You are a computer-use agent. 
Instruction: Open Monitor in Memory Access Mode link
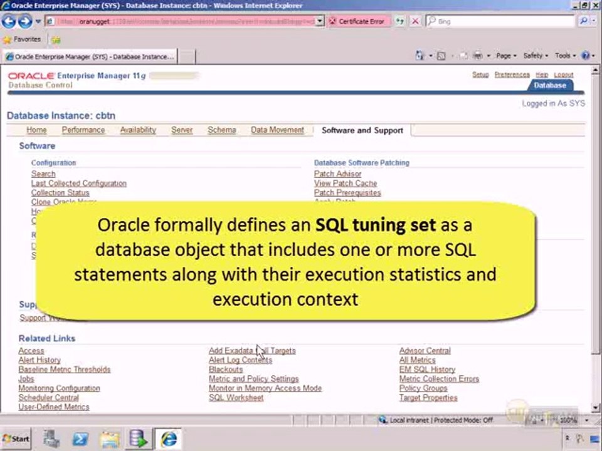[265, 388]
